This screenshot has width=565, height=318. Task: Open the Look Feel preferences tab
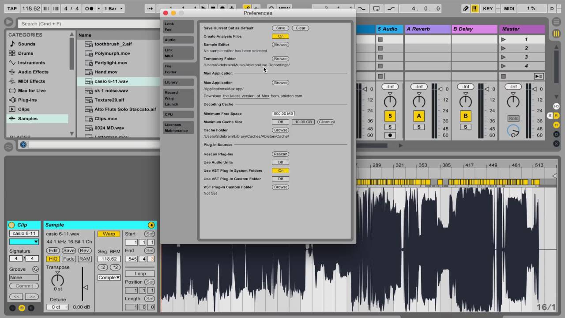(178, 26)
